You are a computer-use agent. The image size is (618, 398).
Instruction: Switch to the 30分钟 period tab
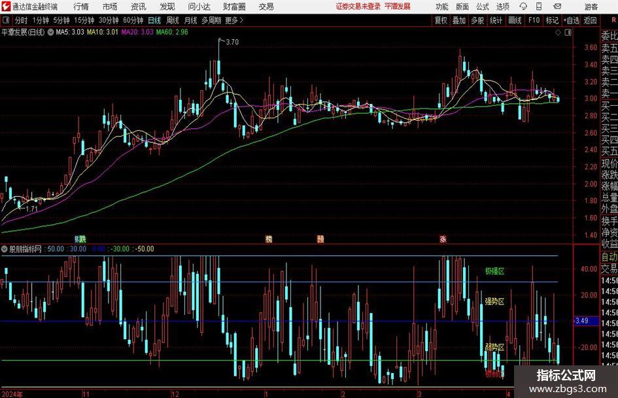(109, 20)
